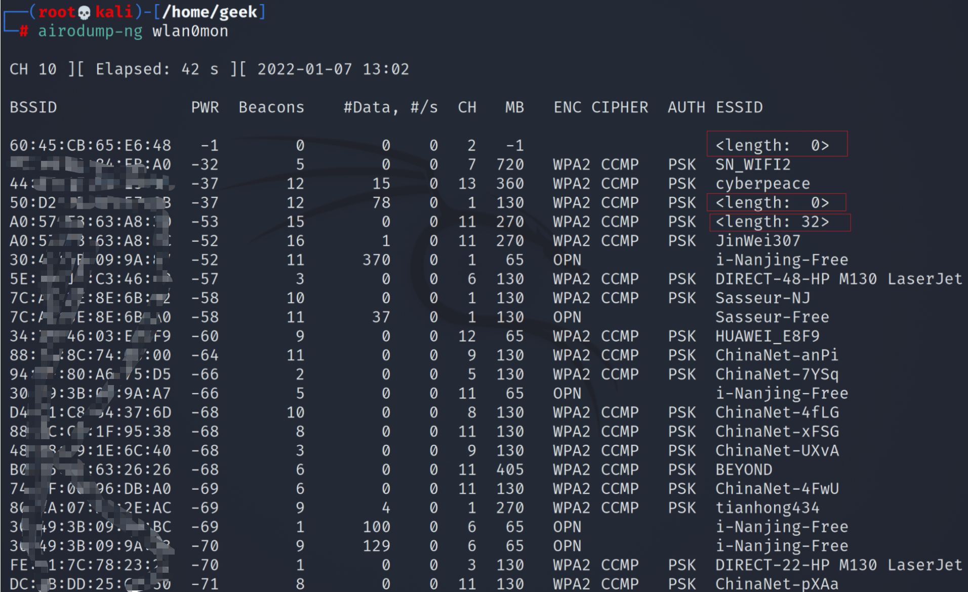Click the skull icon in the shell prompt
The image size is (968, 592).
(x=84, y=12)
